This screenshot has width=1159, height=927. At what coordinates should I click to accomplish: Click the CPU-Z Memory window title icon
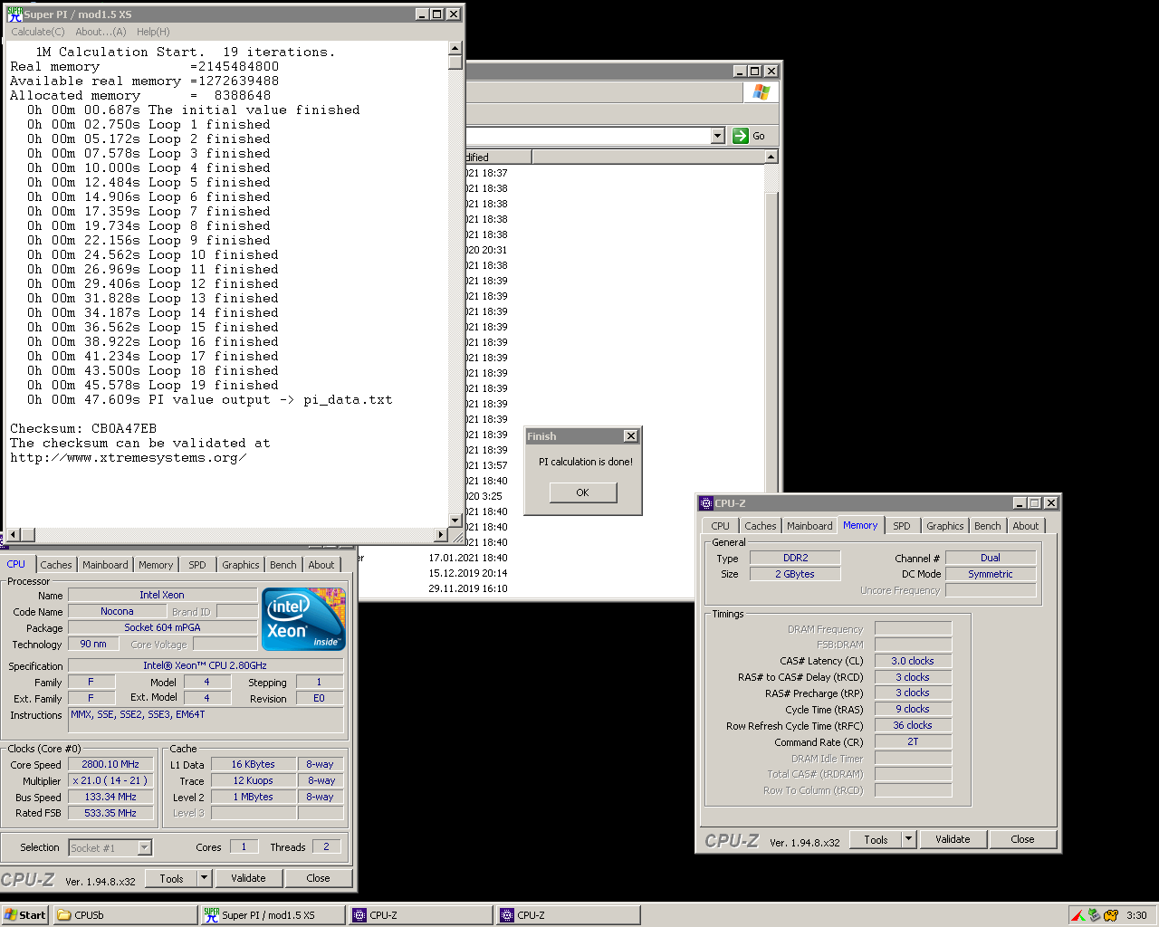(x=706, y=503)
